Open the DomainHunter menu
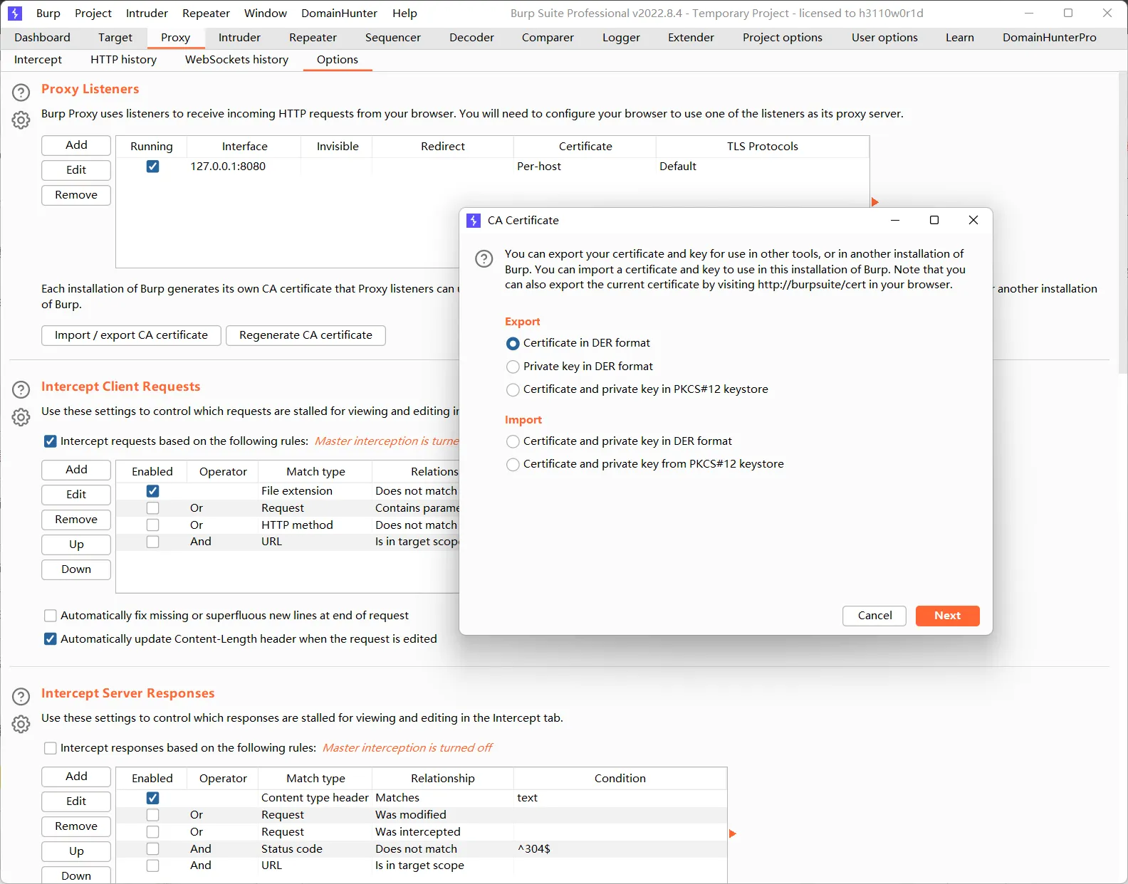This screenshot has width=1128, height=884. pyautogui.click(x=339, y=13)
